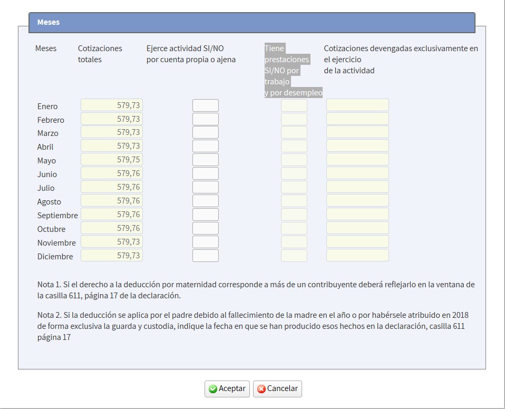
Task: Click the Octubre total contributions field
Action: (111, 228)
